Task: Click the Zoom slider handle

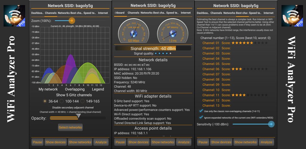Action: click(x=72, y=21)
